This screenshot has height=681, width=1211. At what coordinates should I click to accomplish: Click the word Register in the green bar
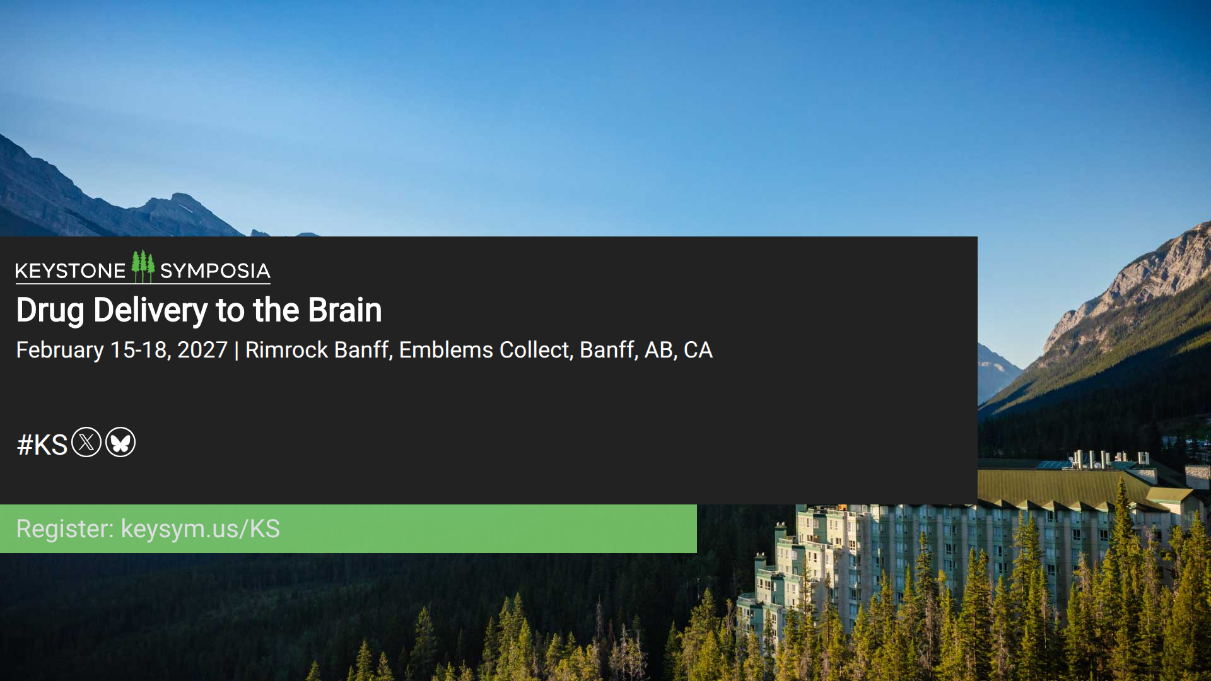click(x=64, y=529)
